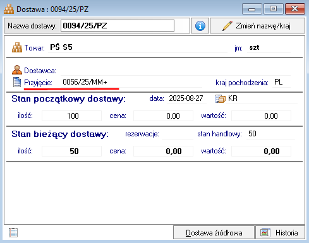Image resolution: width=309 pixels, height=243 pixels.
Task: Open the Historia button
Action: 280,233
